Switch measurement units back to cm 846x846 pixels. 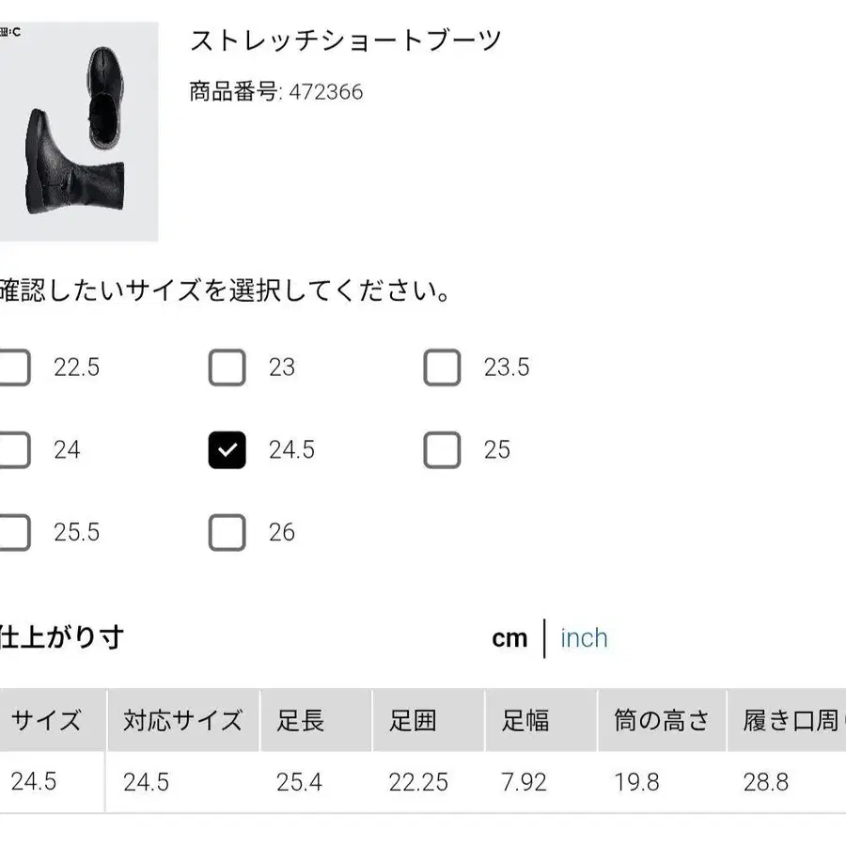(510, 638)
